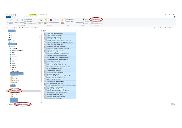The width and height of the screenshot is (182, 128).
Task: Switch to the Ansicht ribbon tab
Action: (x=26, y=17)
